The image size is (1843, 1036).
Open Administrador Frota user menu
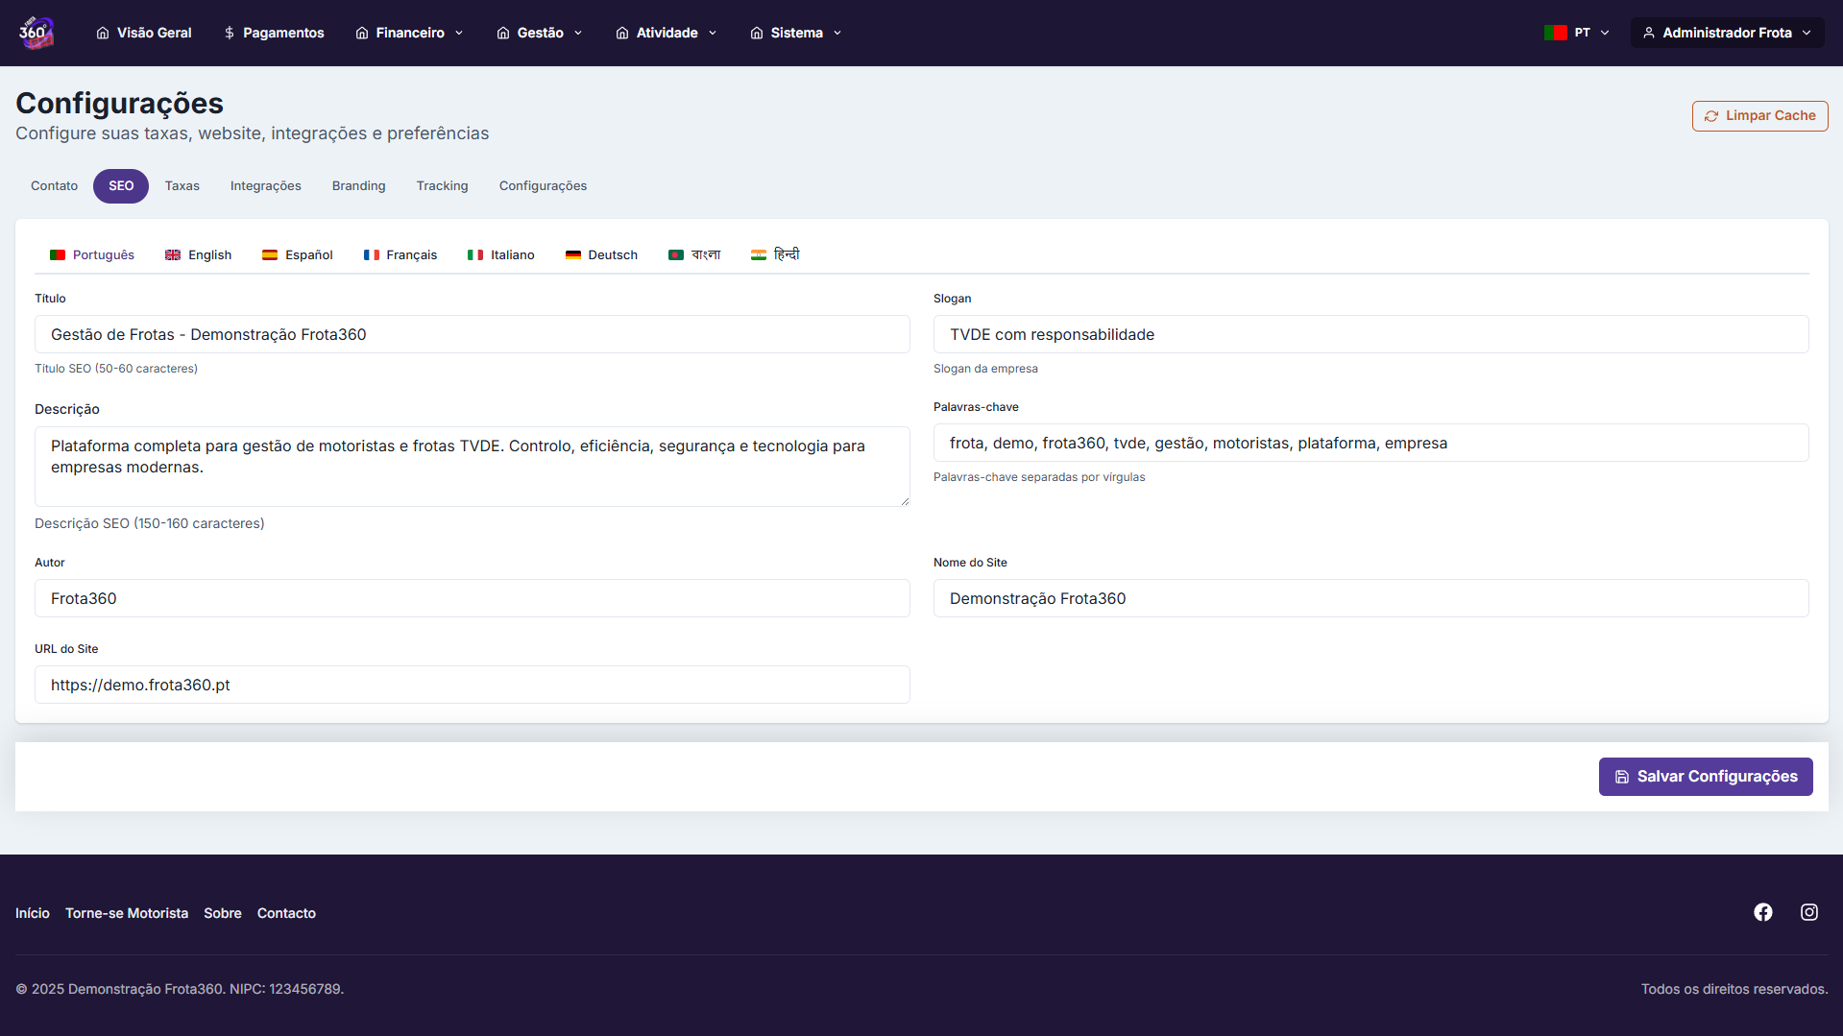click(1727, 33)
